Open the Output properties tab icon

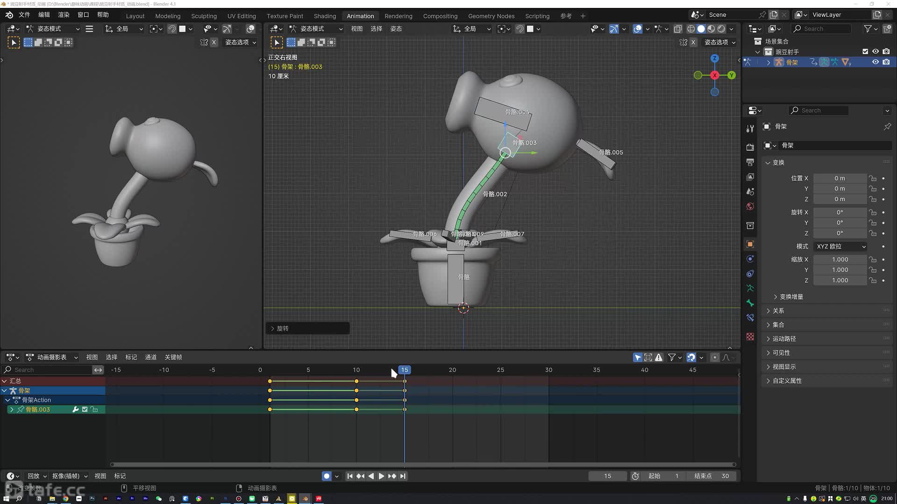point(750,162)
